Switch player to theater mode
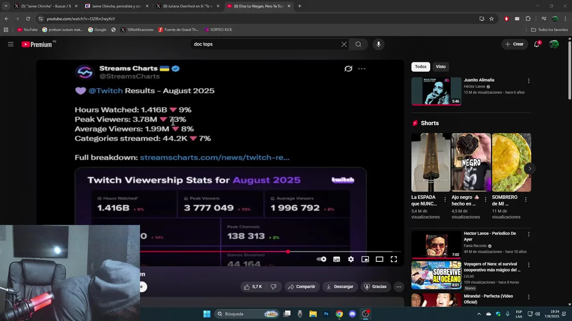572x321 pixels. pos(379,259)
